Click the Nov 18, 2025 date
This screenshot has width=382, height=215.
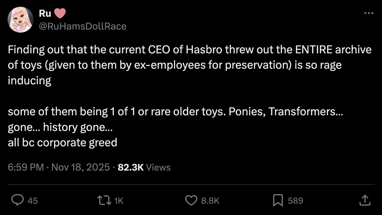point(80,167)
